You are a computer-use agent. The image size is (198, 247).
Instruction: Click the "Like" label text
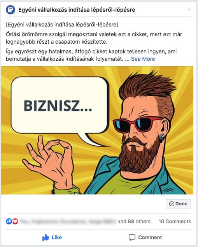57,237
